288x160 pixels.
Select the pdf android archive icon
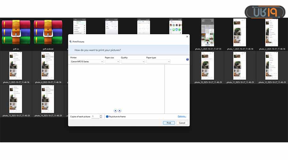[x=48, y=32]
